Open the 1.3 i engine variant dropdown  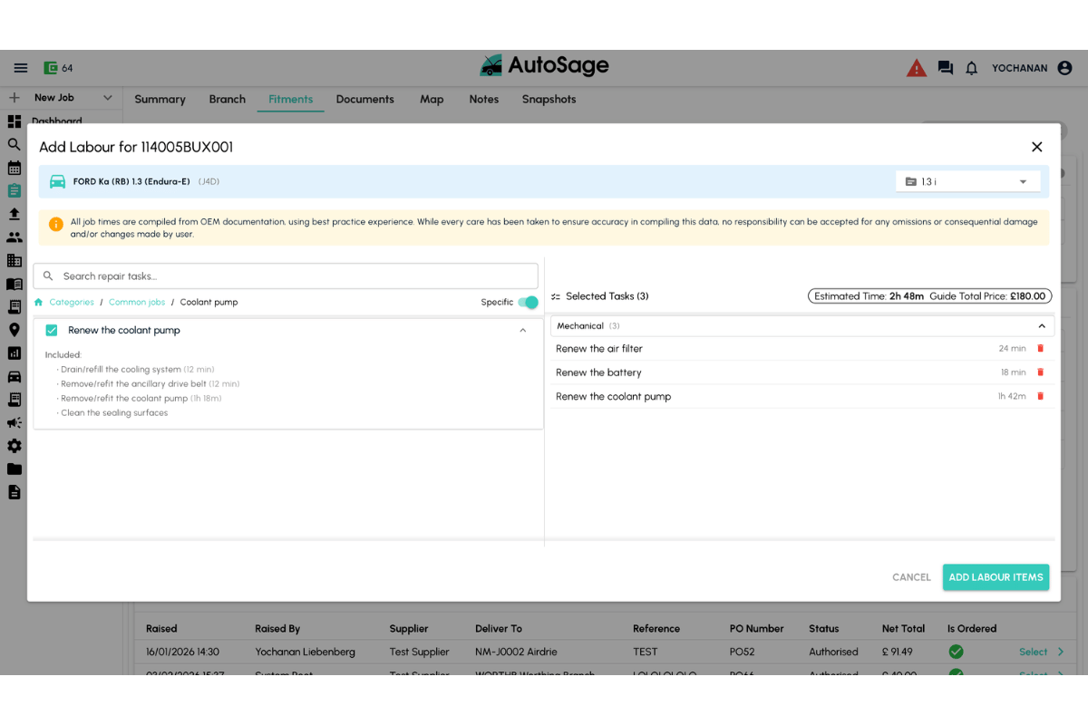coord(967,182)
